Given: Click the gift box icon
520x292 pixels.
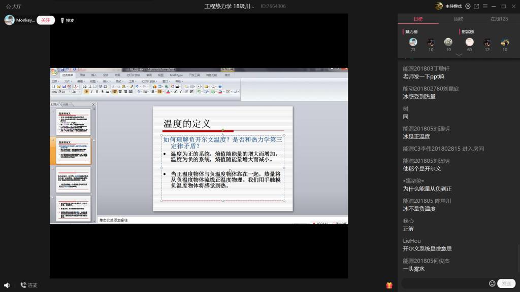Looking at the screenshot, I should (389, 285).
